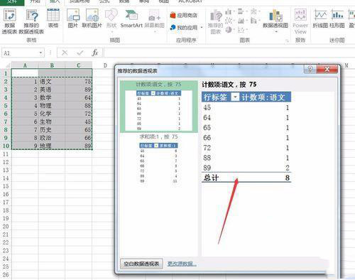The image size is (355, 280).
Task: Expand the Shapes (形状) dropdown arrow
Action: coord(111,31)
